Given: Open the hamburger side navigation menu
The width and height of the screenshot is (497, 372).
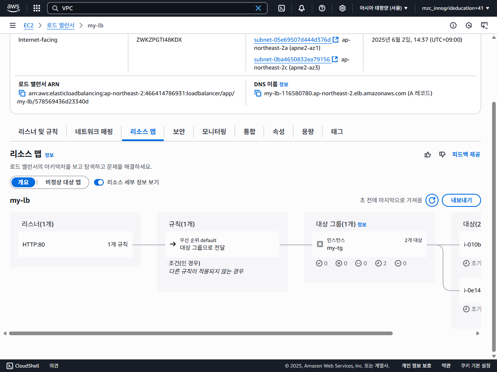Looking at the screenshot, I should (13, 25).
